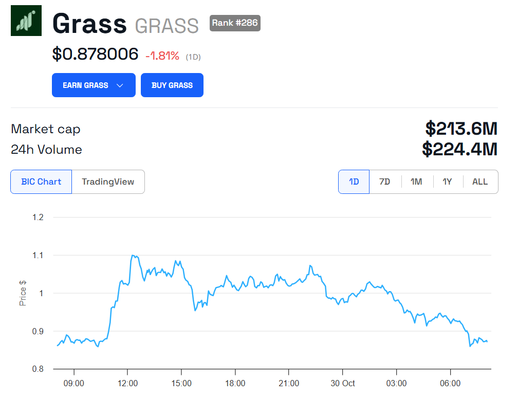The height and width of the screenshot is (397, 517).
Task: Select the BIC Chart view
Action: 41,182
